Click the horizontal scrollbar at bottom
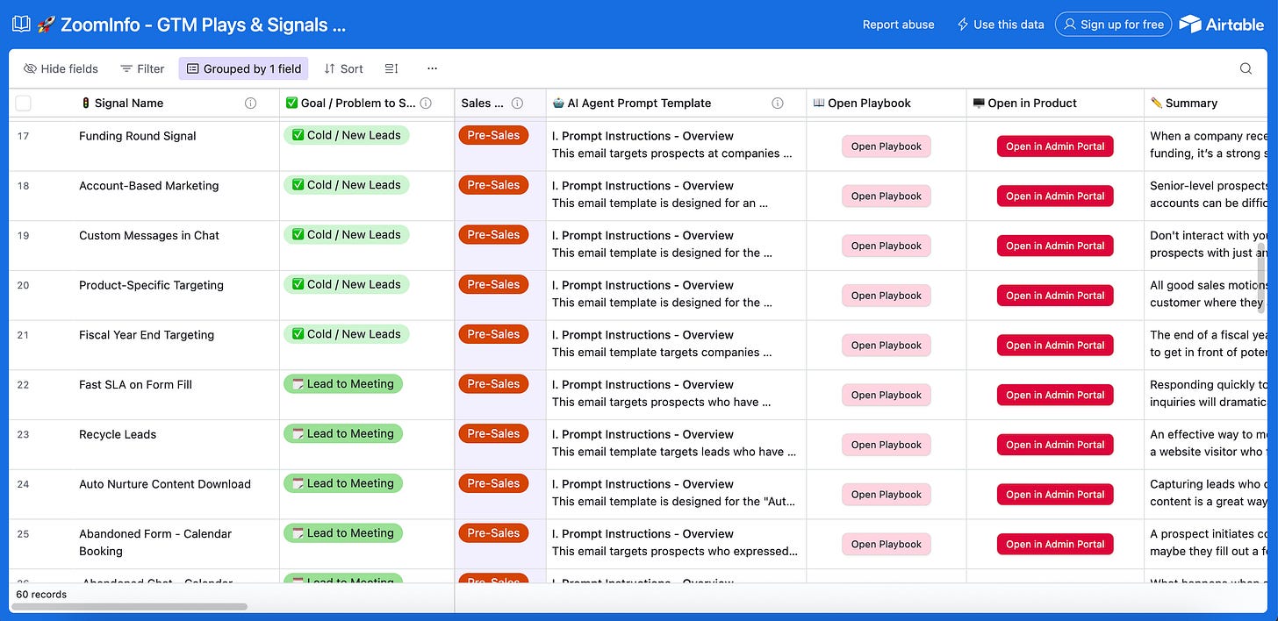1278x621 pixels. point(131,606)
